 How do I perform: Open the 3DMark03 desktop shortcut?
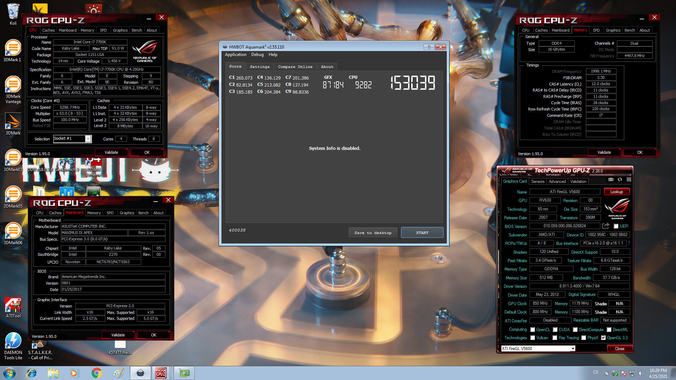[x=13, y=161]
